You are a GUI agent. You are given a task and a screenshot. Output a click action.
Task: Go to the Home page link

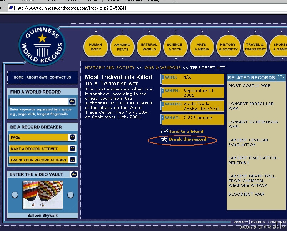pos(19,77)
